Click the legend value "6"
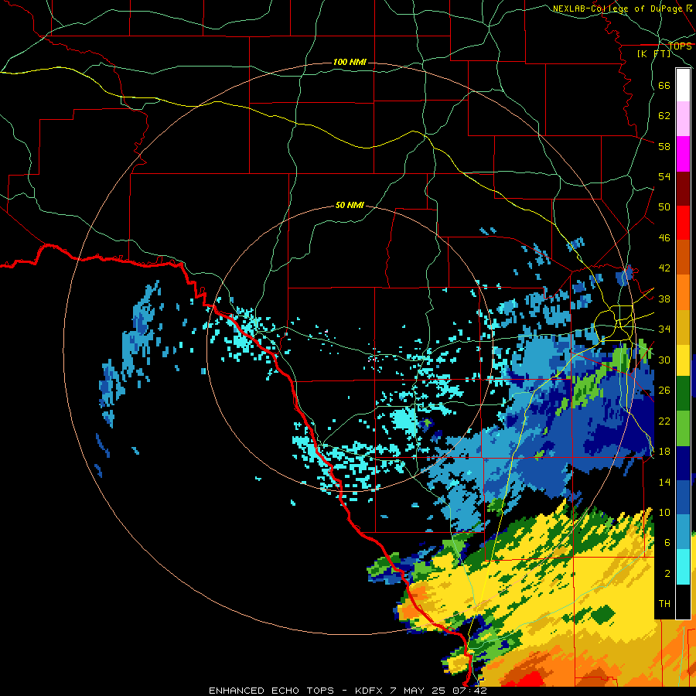Image resolution: width=696 pixels, height=696 pixels. point(667,543)
